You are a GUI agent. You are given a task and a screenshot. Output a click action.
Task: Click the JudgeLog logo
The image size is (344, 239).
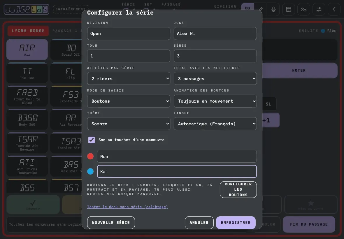[27, 9]
